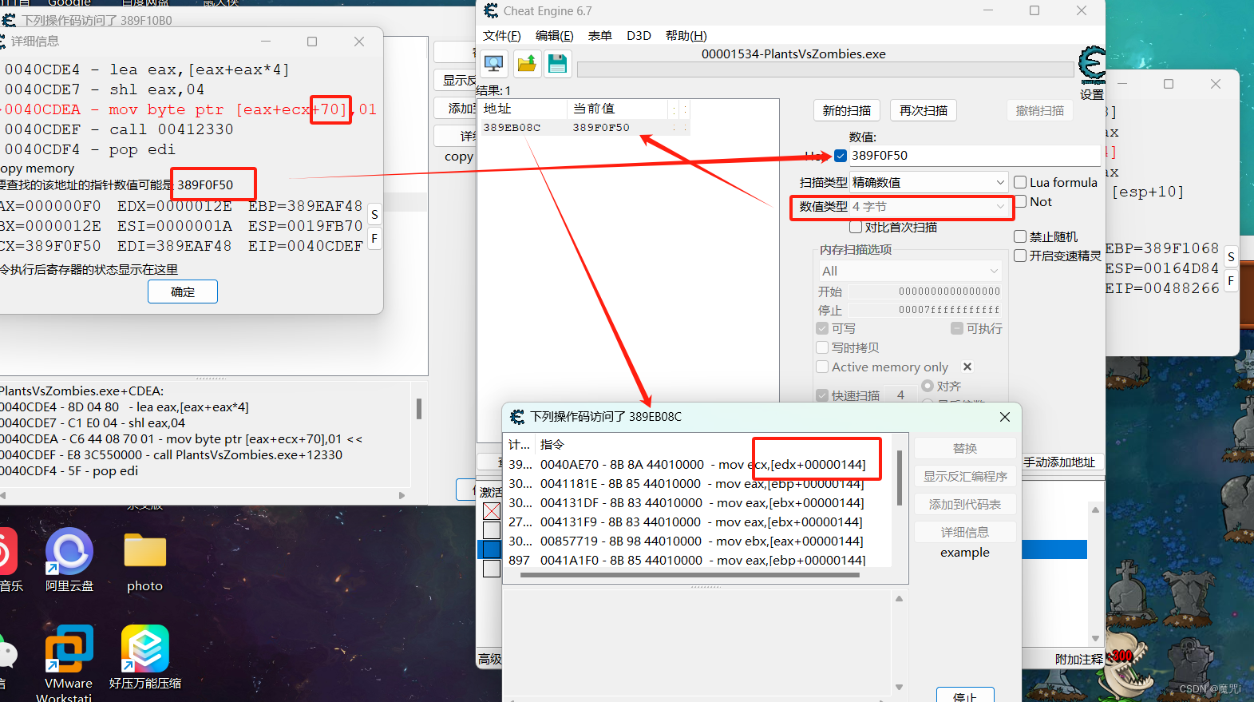Click the open file folder icon
Image resolution: width=1254 pixels, height=702 pixels.
coord(527,64)
